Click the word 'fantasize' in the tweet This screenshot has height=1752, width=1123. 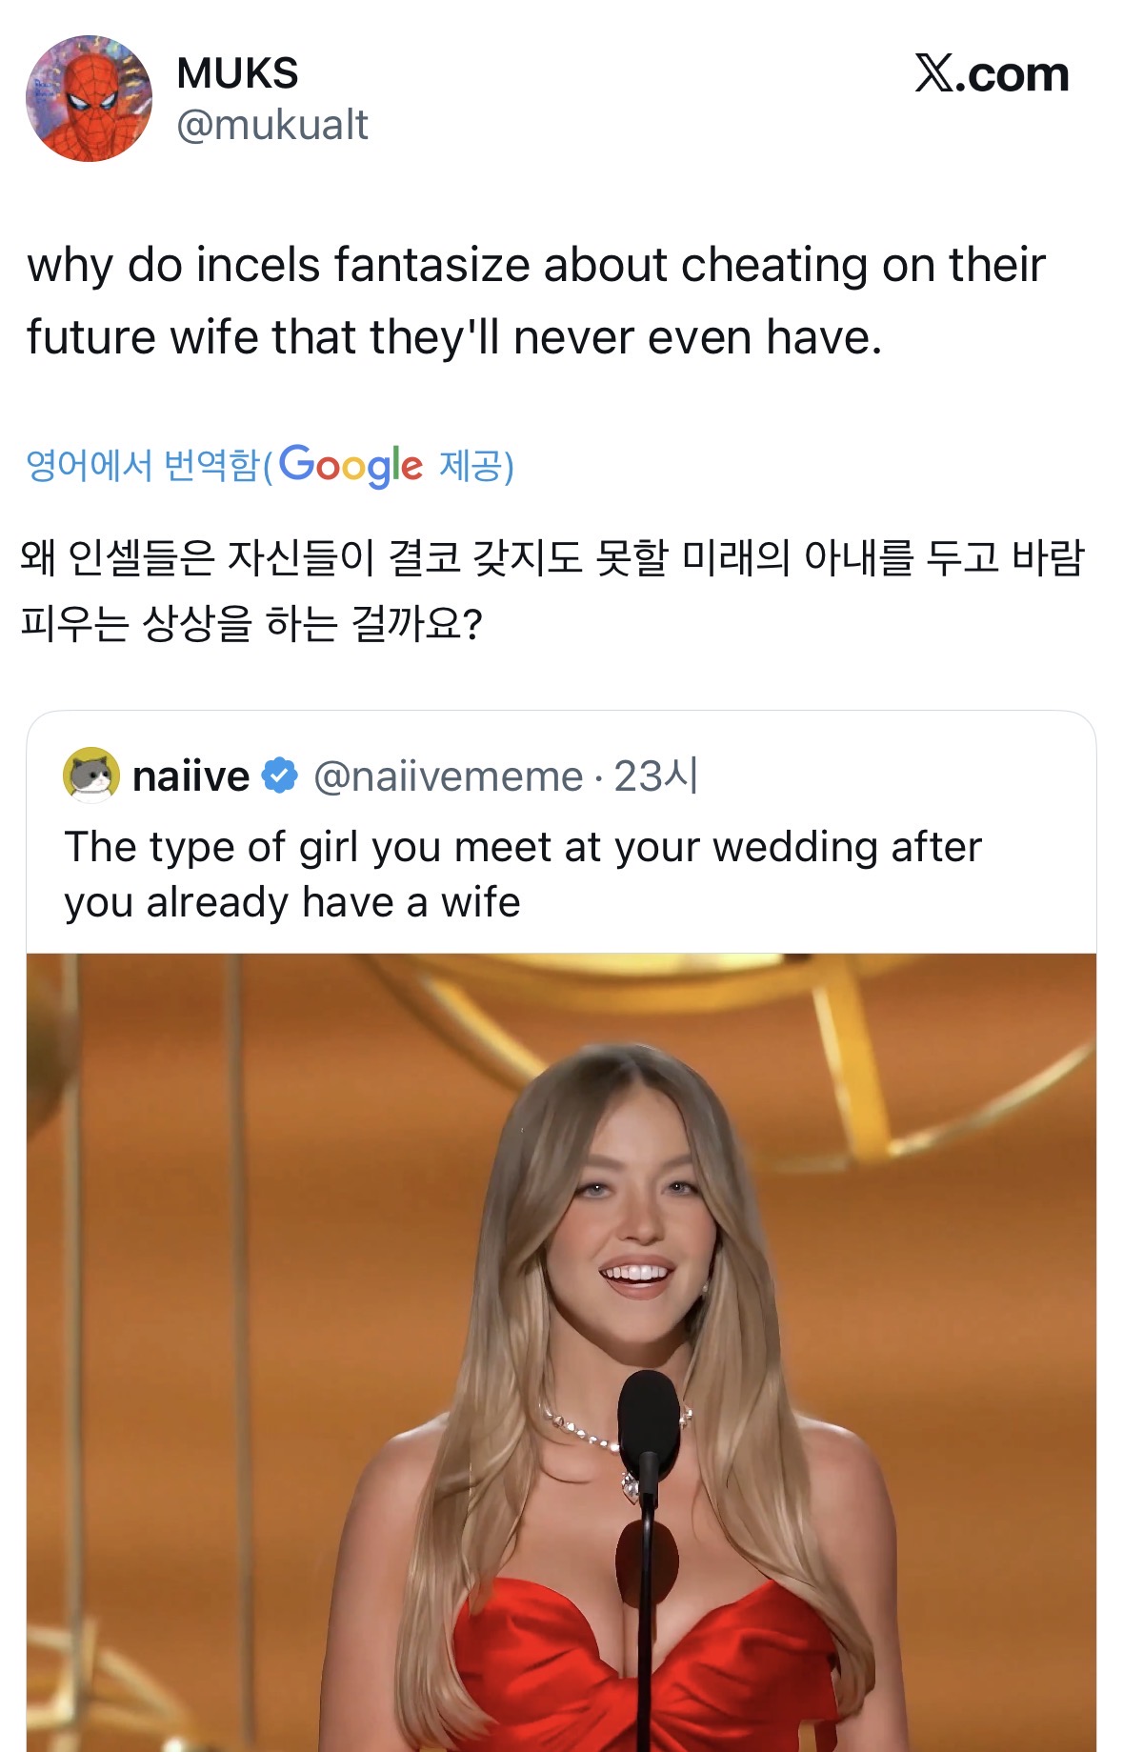[x=433, y=265]
